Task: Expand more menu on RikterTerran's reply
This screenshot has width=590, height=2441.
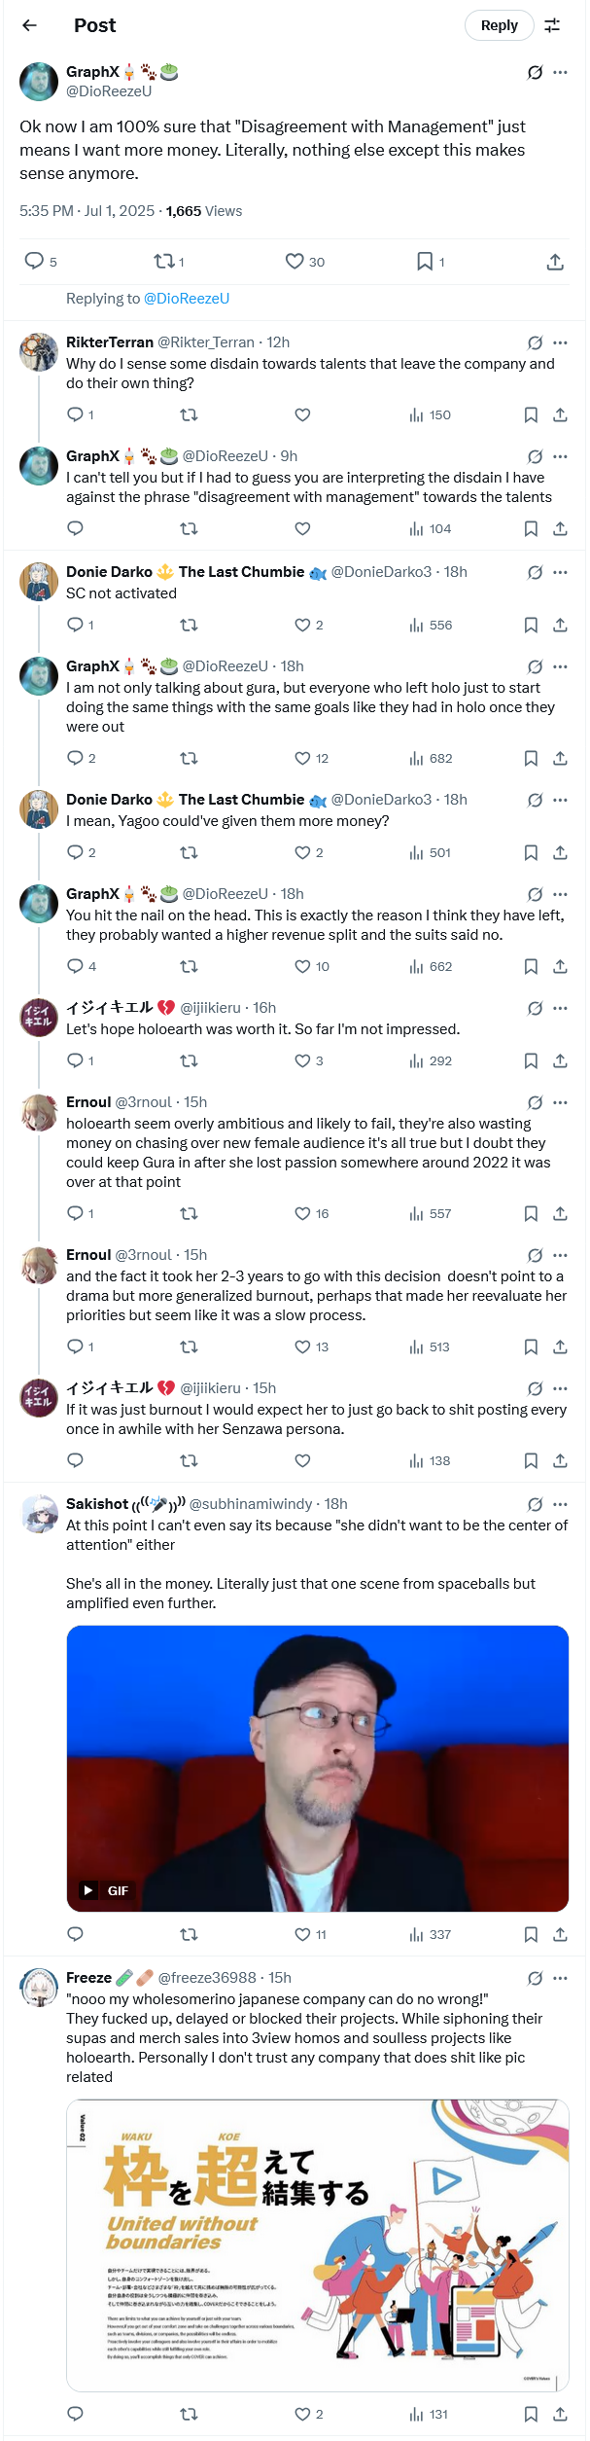Action: (x=560, y=342)
